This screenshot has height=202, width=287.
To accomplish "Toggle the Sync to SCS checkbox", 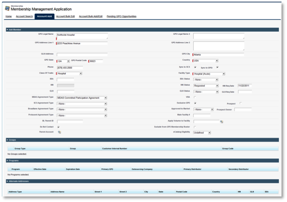I will pyautogui.click(x=195, y=67).
